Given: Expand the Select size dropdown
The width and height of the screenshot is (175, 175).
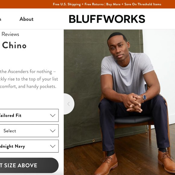Looking at the screenshot, I should click(29, 131).
